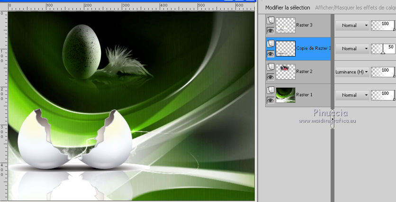
Task: Click the 50 opacity slider of Copie de Raster 3
Action: (x=383, y=49)
